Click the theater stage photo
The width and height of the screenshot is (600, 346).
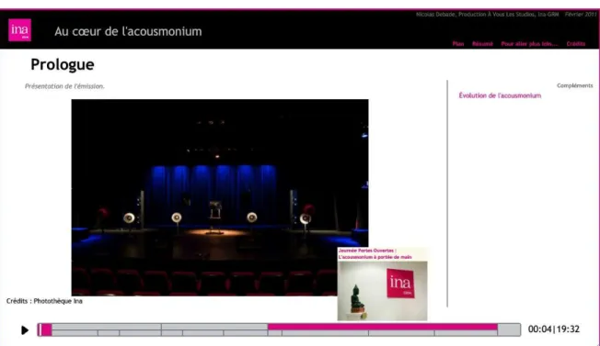click(220, 197)
